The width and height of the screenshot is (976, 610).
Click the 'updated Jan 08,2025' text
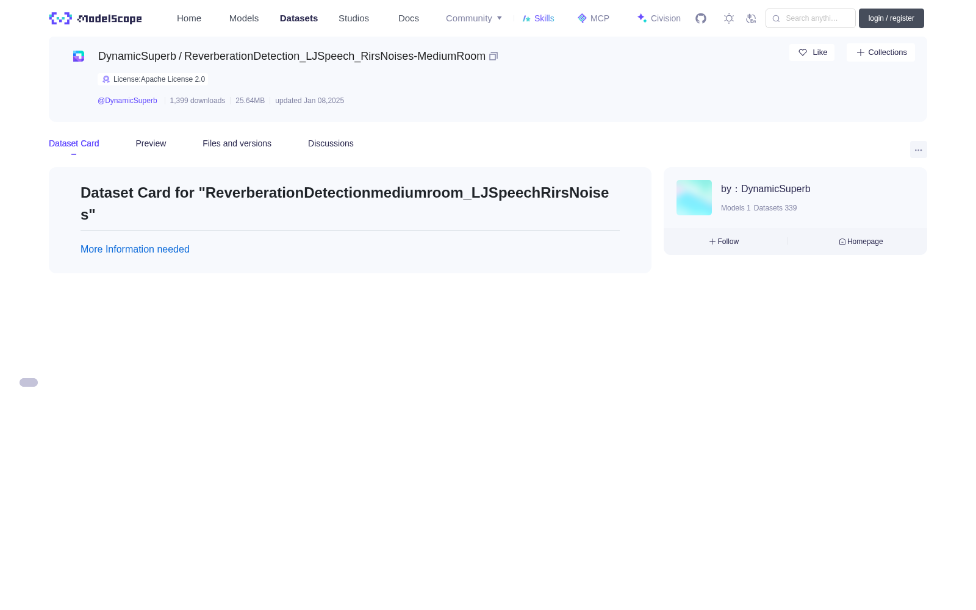309,101
